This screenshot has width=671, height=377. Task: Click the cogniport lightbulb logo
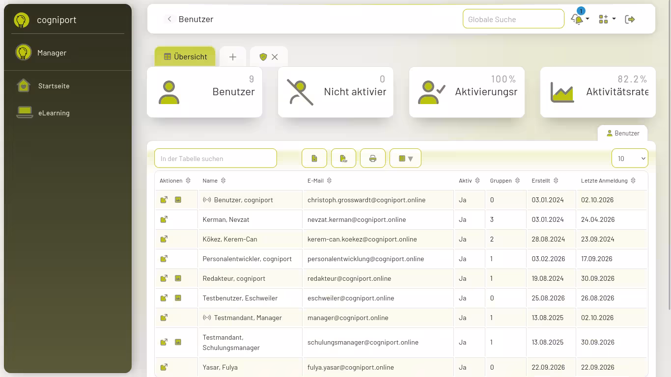click(x=21, y=20)
